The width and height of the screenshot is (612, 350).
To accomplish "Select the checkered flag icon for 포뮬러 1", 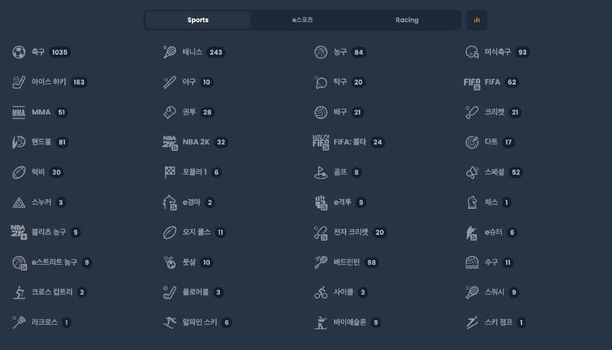I will pos(170,172).
